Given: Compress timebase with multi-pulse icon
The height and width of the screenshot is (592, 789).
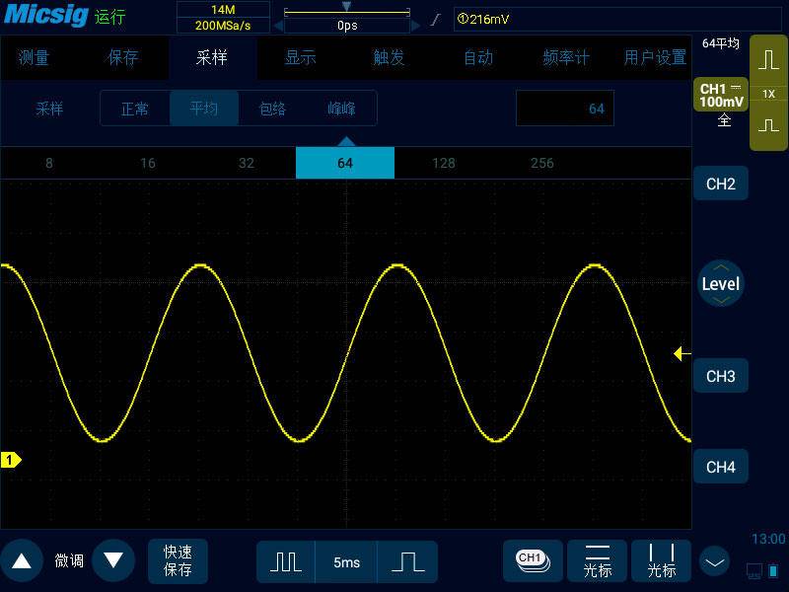Looking at the screenshot, I should [286, 561].
